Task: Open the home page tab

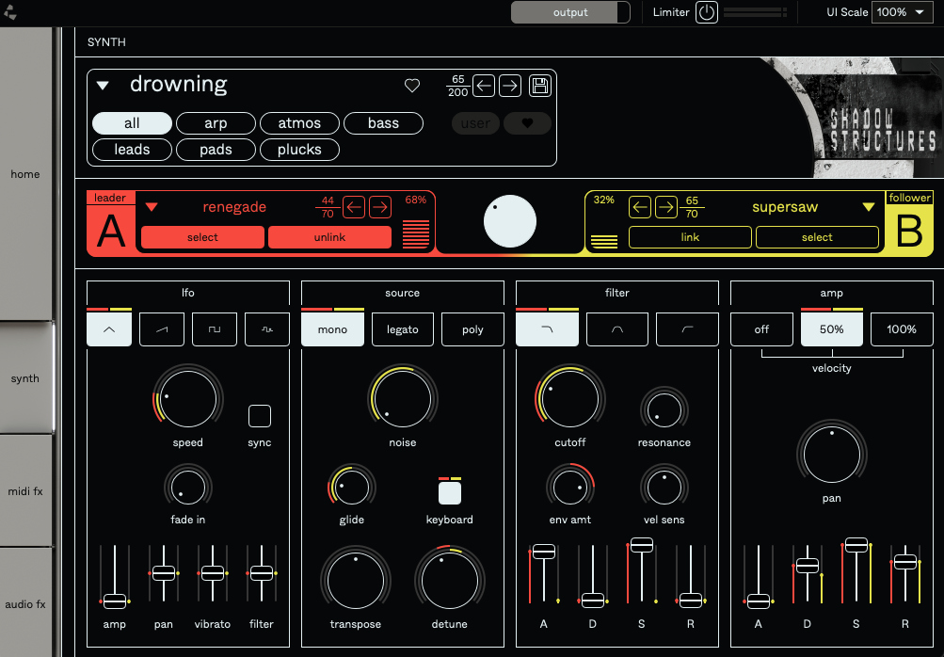Action: pyautogui.click(x=25, y=174)
